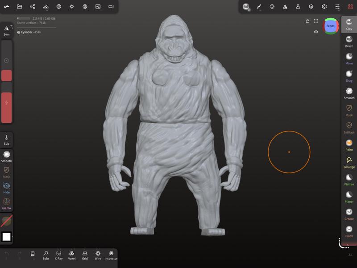This screenshot has height=268, width=357.
Task: Open the red tool layout icon
Action: (350, 7)
